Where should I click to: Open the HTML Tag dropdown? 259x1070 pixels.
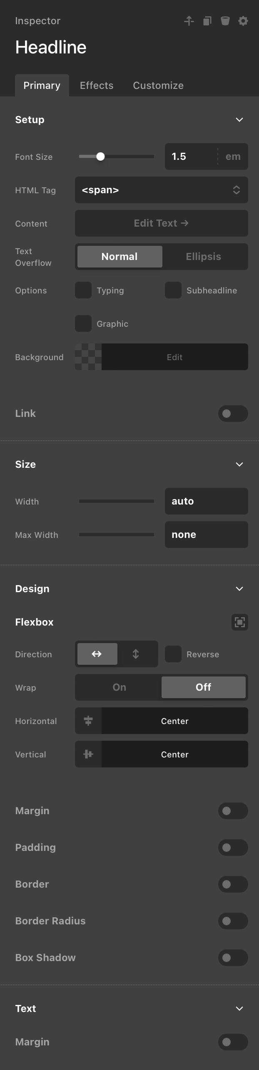click(x=161, y=190)
